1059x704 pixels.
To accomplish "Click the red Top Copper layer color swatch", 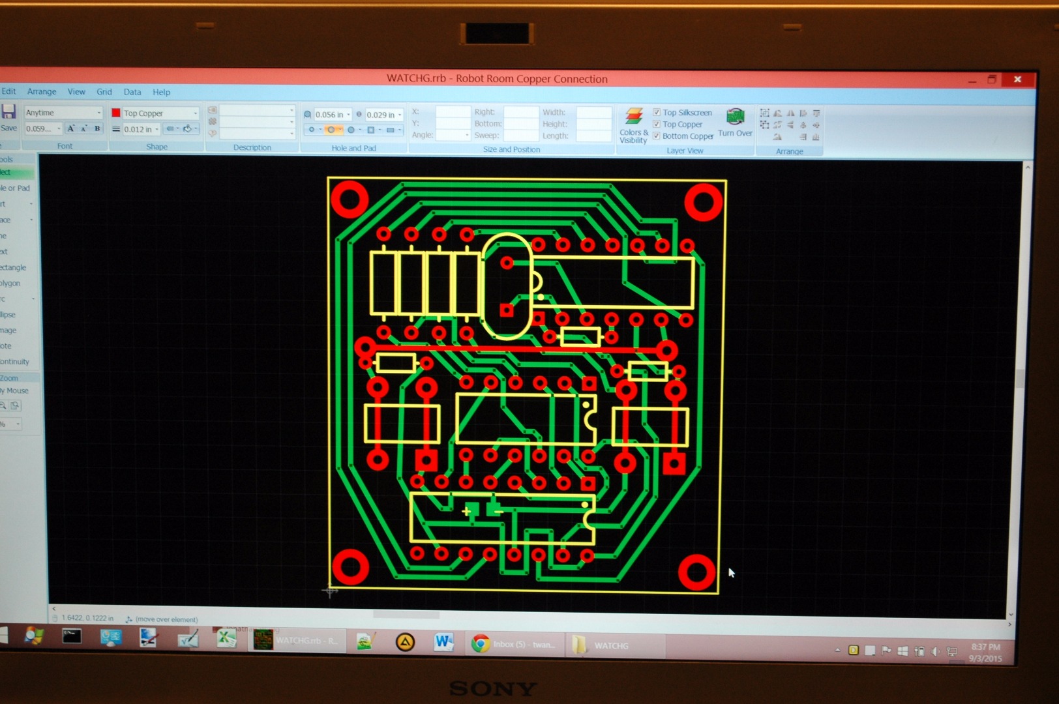I will 116,113.
